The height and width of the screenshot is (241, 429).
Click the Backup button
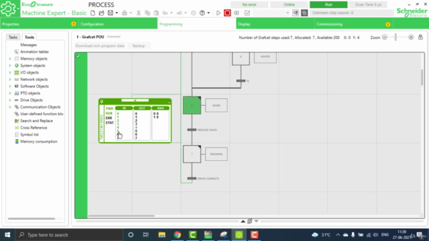coord(139,46)
